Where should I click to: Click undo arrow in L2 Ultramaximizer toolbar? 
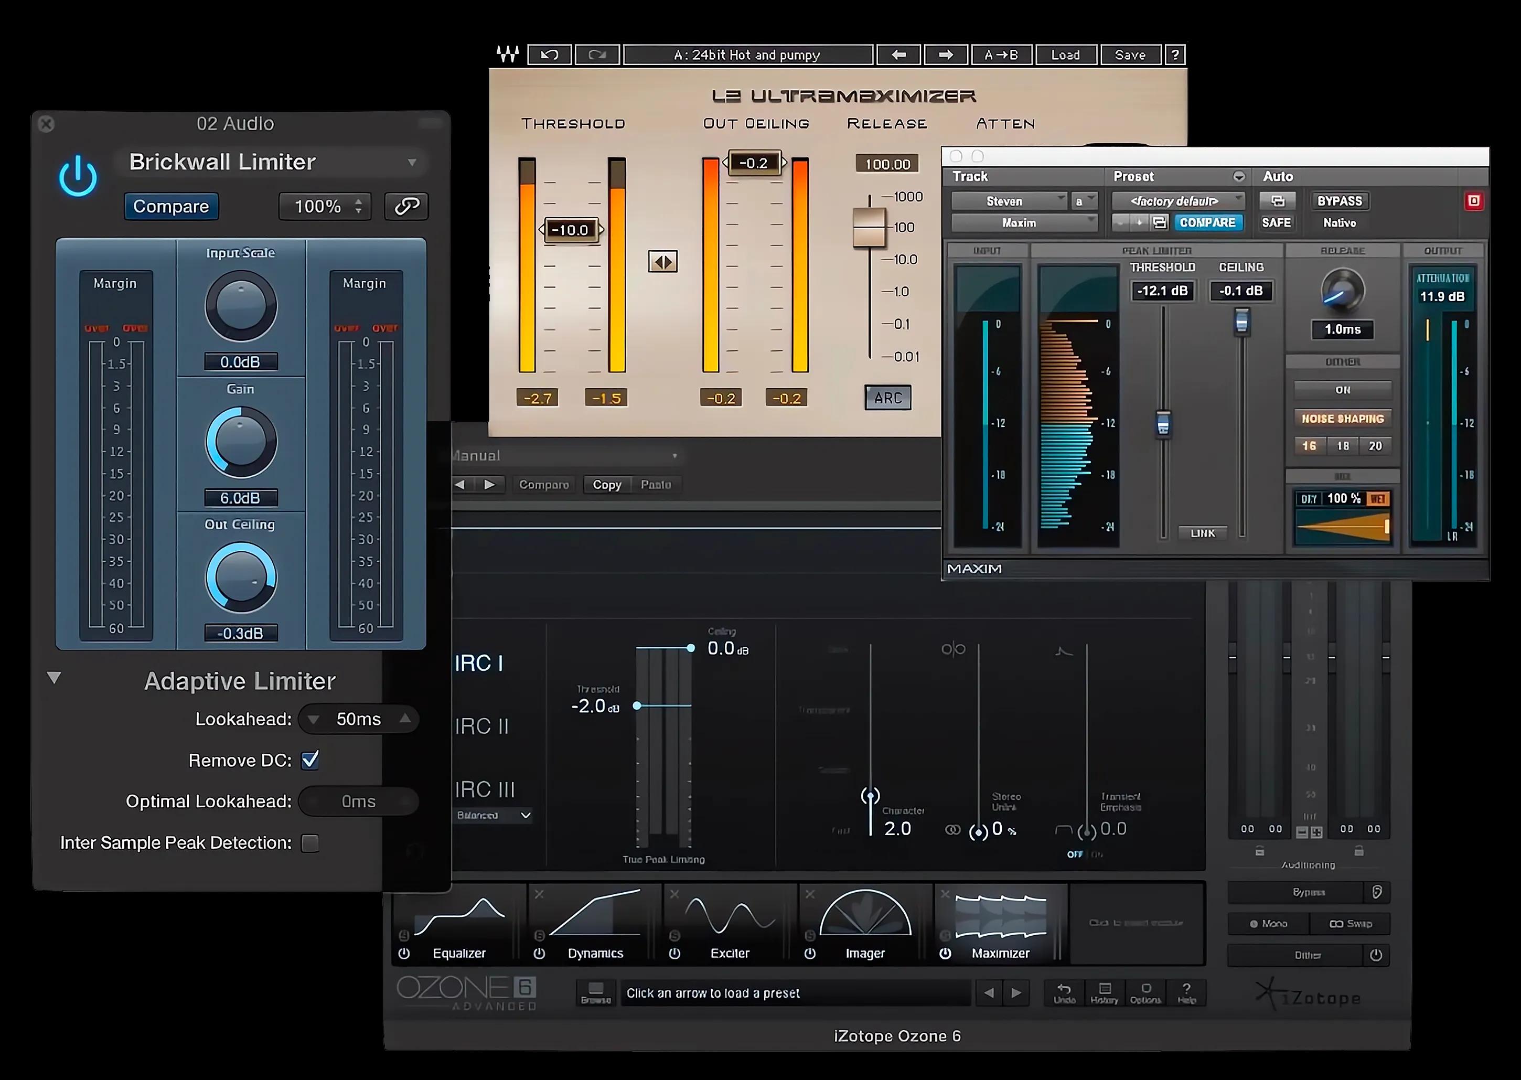point(549,55)
